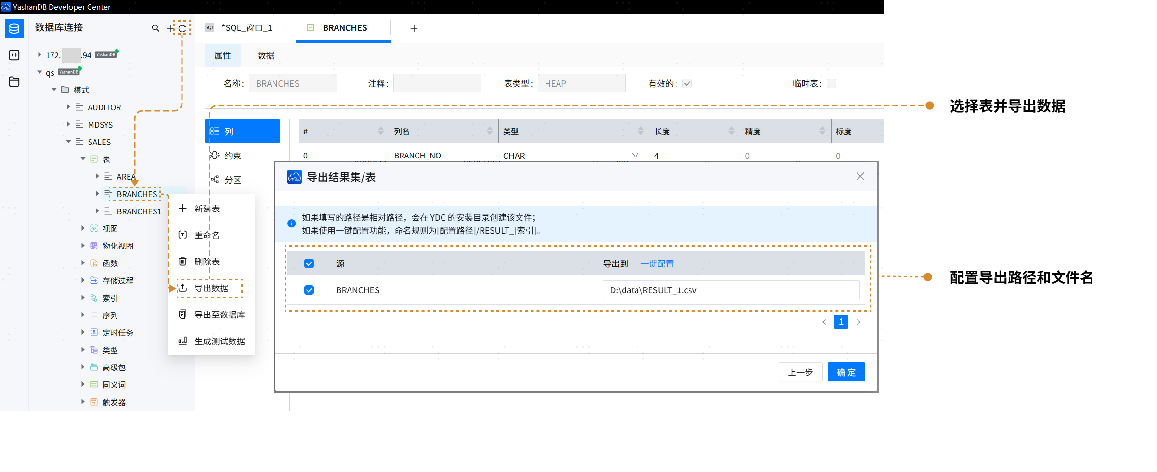Close the export result set dialog

pyautogui.click(x=860, y=177)
